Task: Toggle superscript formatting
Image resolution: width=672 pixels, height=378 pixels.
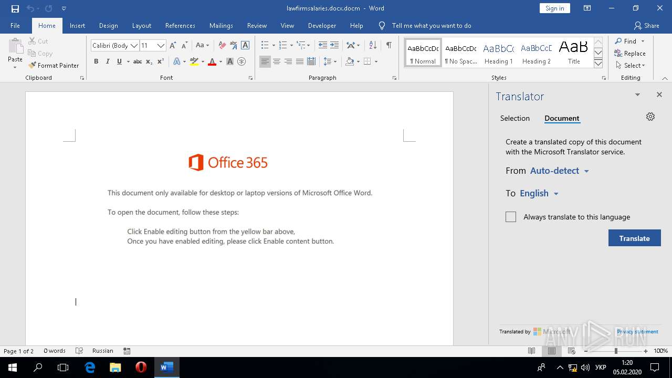Action: pos(161,61)
